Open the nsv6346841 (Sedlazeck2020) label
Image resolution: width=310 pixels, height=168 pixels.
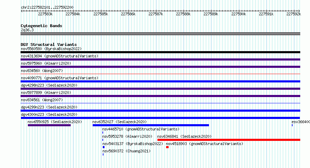pyautogui.click(x=184, y=136)
